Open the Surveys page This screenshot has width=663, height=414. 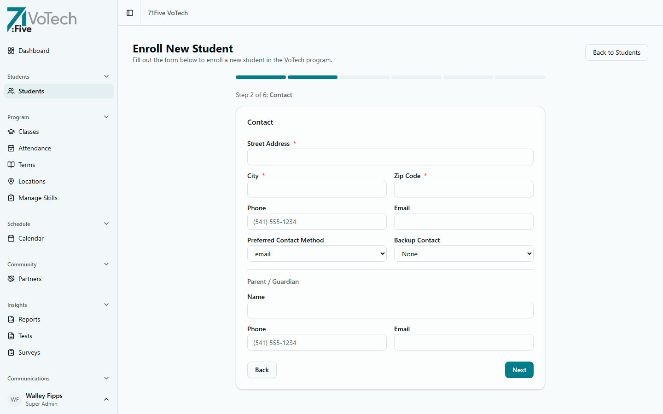29,352
